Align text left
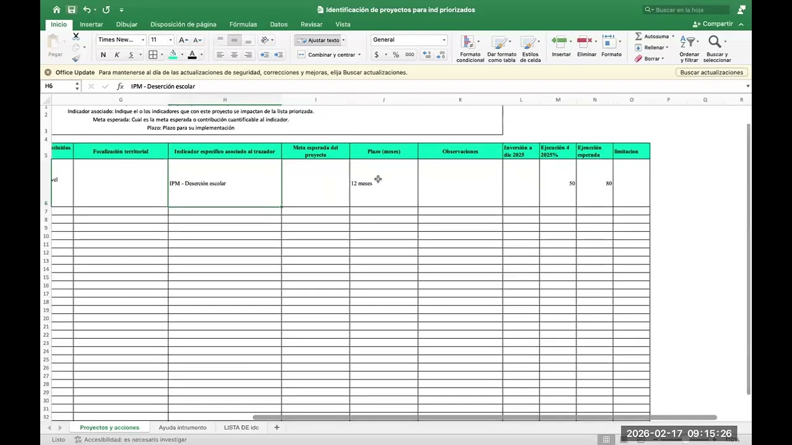The width and height of the screenshot is (792, 445). [220, 55]
